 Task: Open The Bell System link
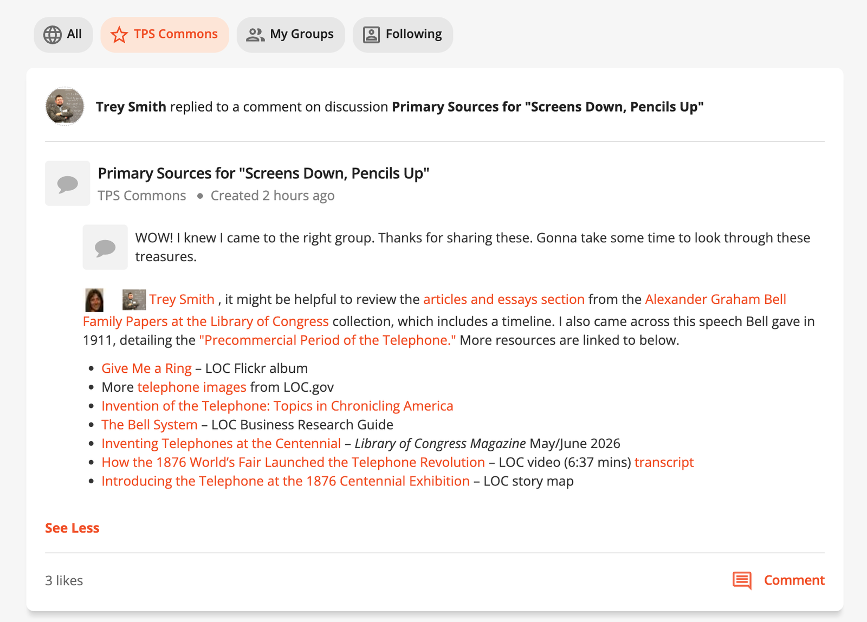click(150, 425)
